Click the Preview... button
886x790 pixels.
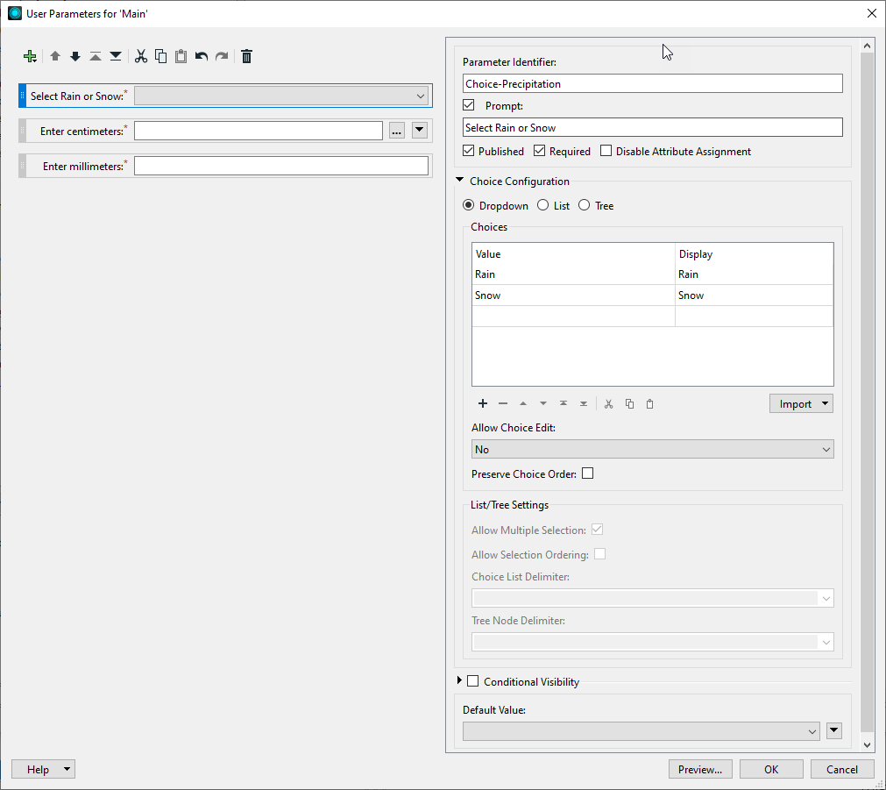coord(700,769)
